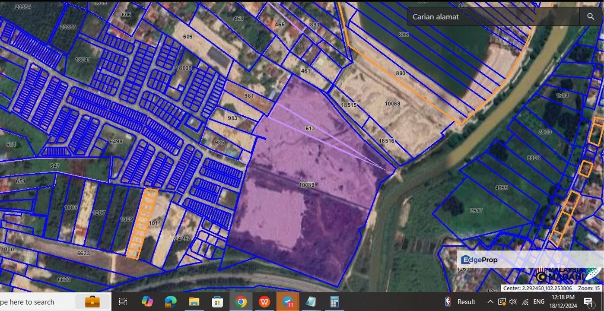This screenshot has width=604, height=311.
Task: Open File Explorer from the taskbar
Action: click(194, 301)
